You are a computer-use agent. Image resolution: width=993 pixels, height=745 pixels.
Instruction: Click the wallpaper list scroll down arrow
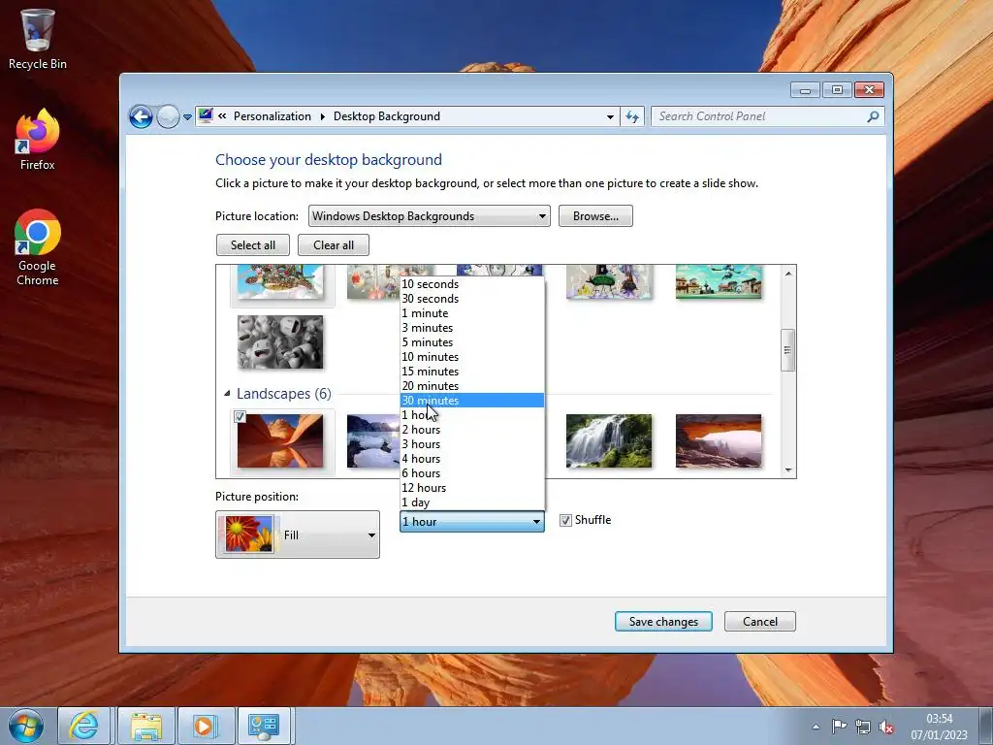click(x=787, y=470)
